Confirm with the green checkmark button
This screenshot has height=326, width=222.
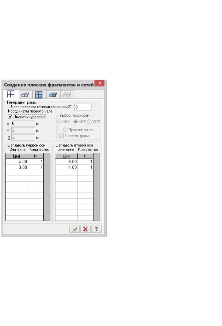(75, 229)
